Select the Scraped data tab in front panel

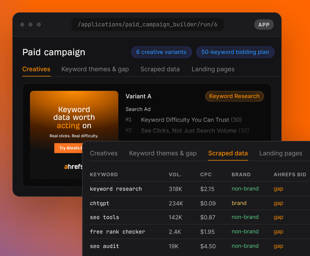[228, 153]
